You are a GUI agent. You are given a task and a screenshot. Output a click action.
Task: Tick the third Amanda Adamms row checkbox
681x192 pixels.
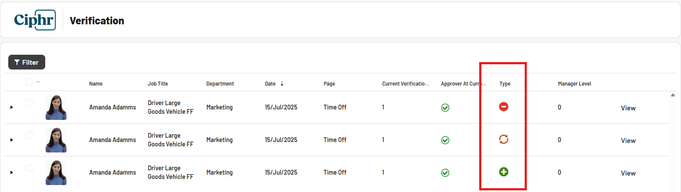(29, 168)
